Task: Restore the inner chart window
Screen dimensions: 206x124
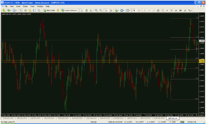Action: click(201, 6)
